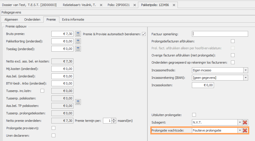Close the Polis: 25P00021 tab
The image size is (255, 141).
pyautogui.click(x=135, y=5)
